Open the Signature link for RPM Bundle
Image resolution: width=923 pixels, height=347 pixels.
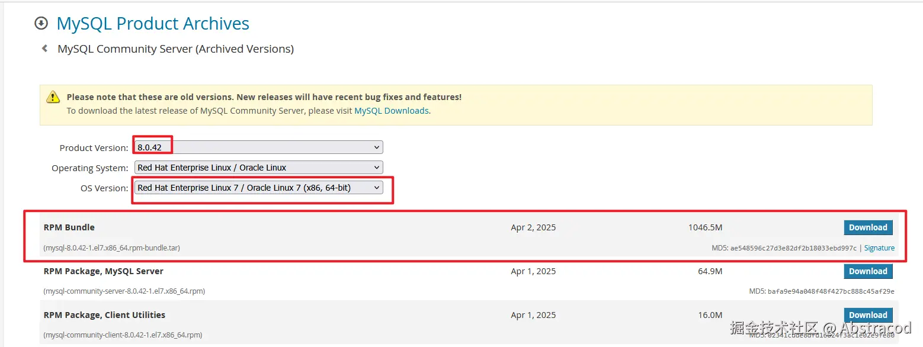point(879,248)
